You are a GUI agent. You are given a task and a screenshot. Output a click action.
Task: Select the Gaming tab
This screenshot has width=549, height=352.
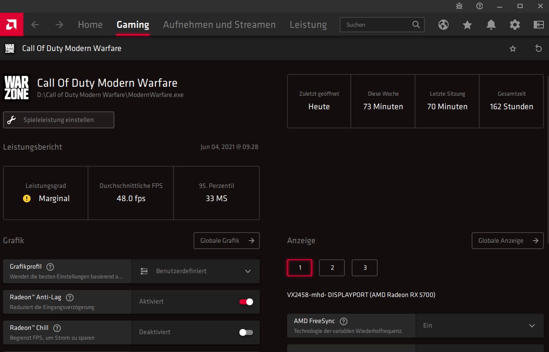[x=133, y=25]
